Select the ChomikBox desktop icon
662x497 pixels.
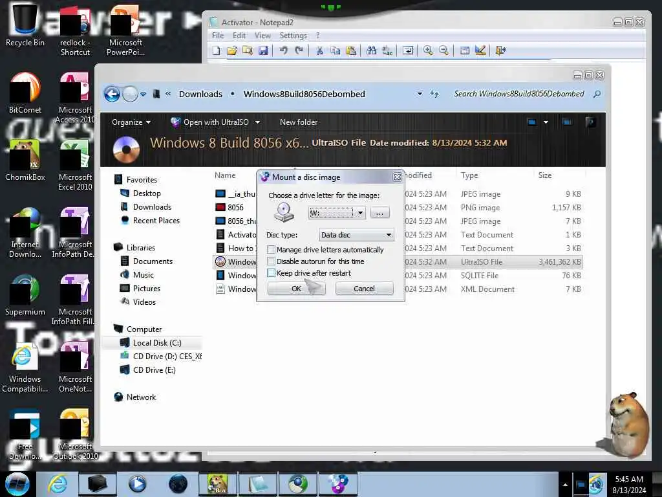coord(25,160)
